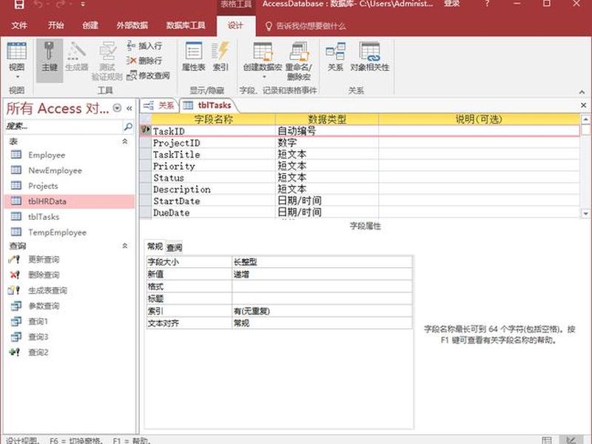Click the 自动编号 data type cell
The height and width of the screenshot is (444, 592).
click(327, 131)
